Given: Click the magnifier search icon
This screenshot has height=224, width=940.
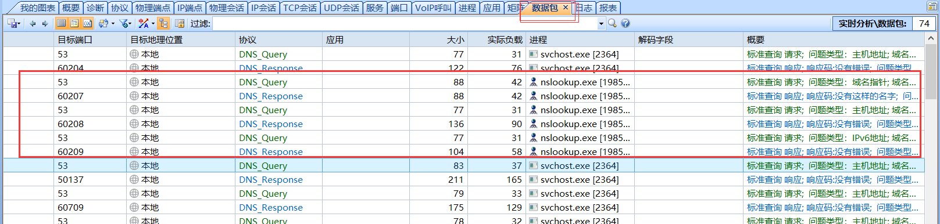Looking at the screenshot, I should point(612,23).
